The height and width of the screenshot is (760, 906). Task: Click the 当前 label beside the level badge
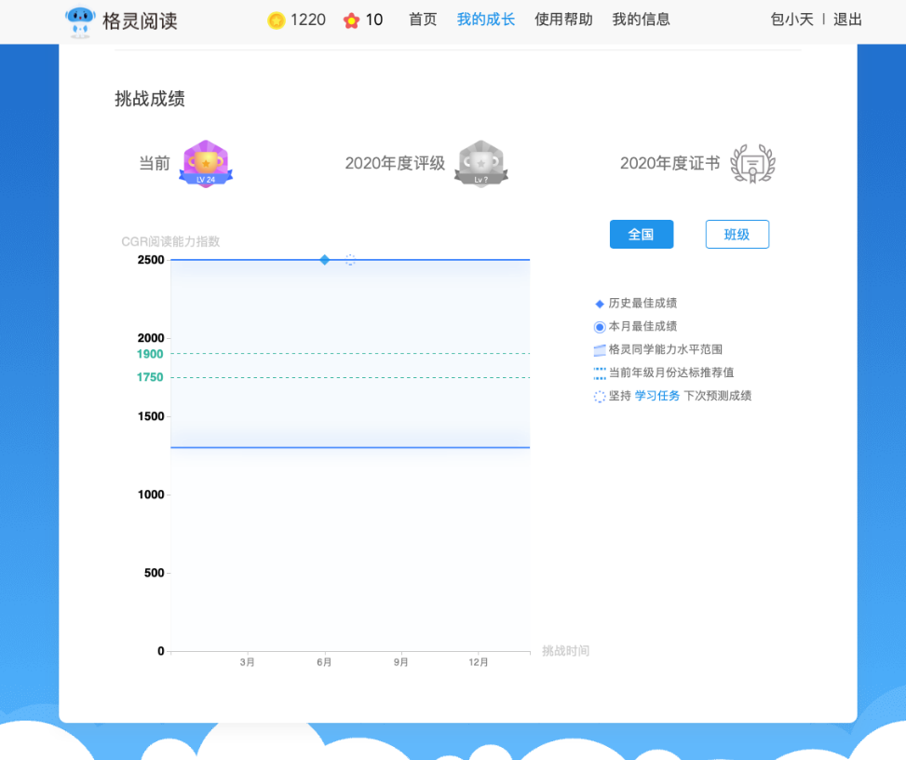point(155,164)
